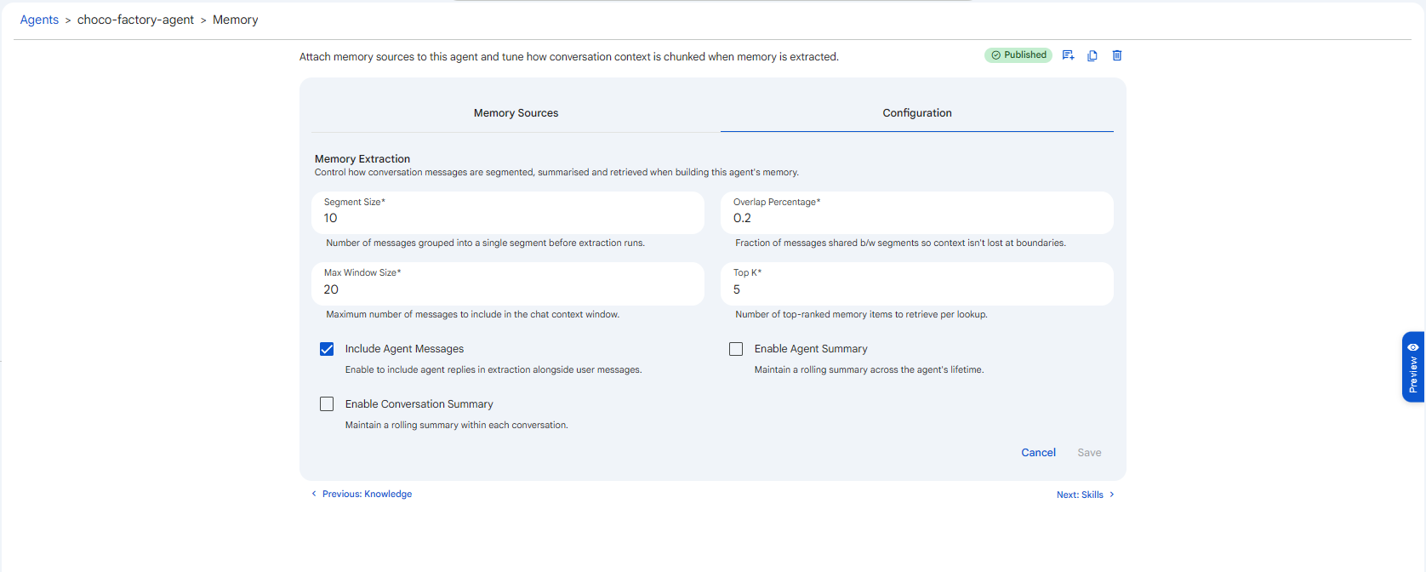
Task: Click into the Max Window Size field
Action: click(x=508, y=283)
